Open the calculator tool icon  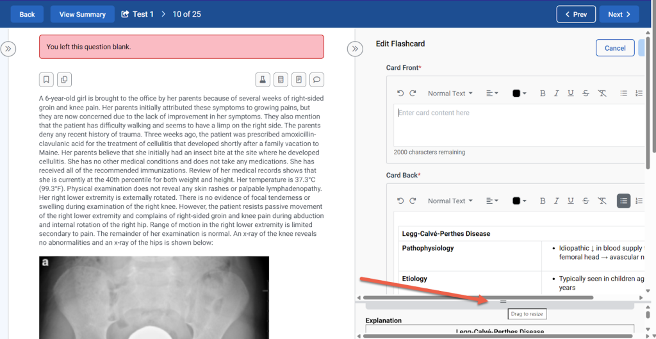(x=280, y=79)
